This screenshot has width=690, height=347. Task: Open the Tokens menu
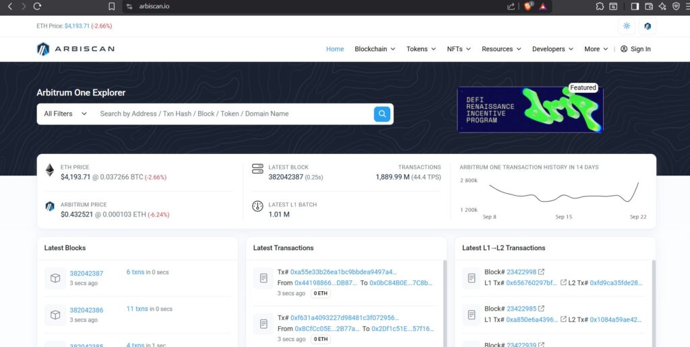(421, 49)
